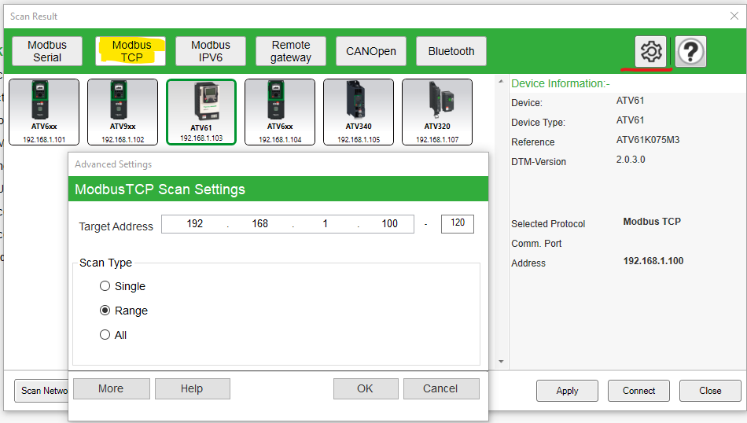Confirm scan settings with OK
The image size is (747, 423).
pyautogui.click(x=366, y=388)
